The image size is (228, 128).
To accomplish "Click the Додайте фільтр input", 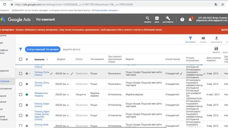I will 71,49.
